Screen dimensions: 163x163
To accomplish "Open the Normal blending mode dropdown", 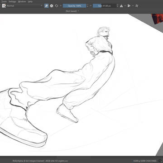I will 25,6.
